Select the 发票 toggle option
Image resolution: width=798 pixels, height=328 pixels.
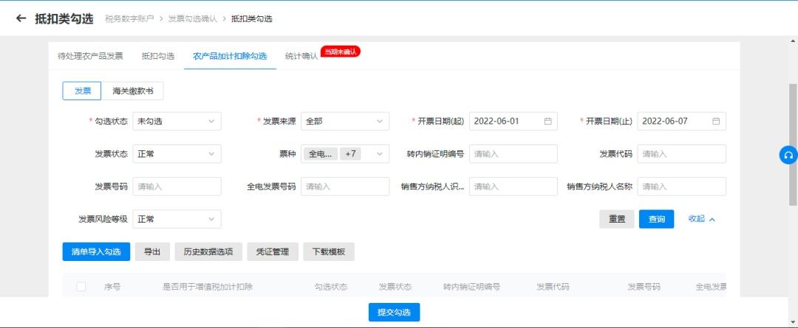(82, 91)
